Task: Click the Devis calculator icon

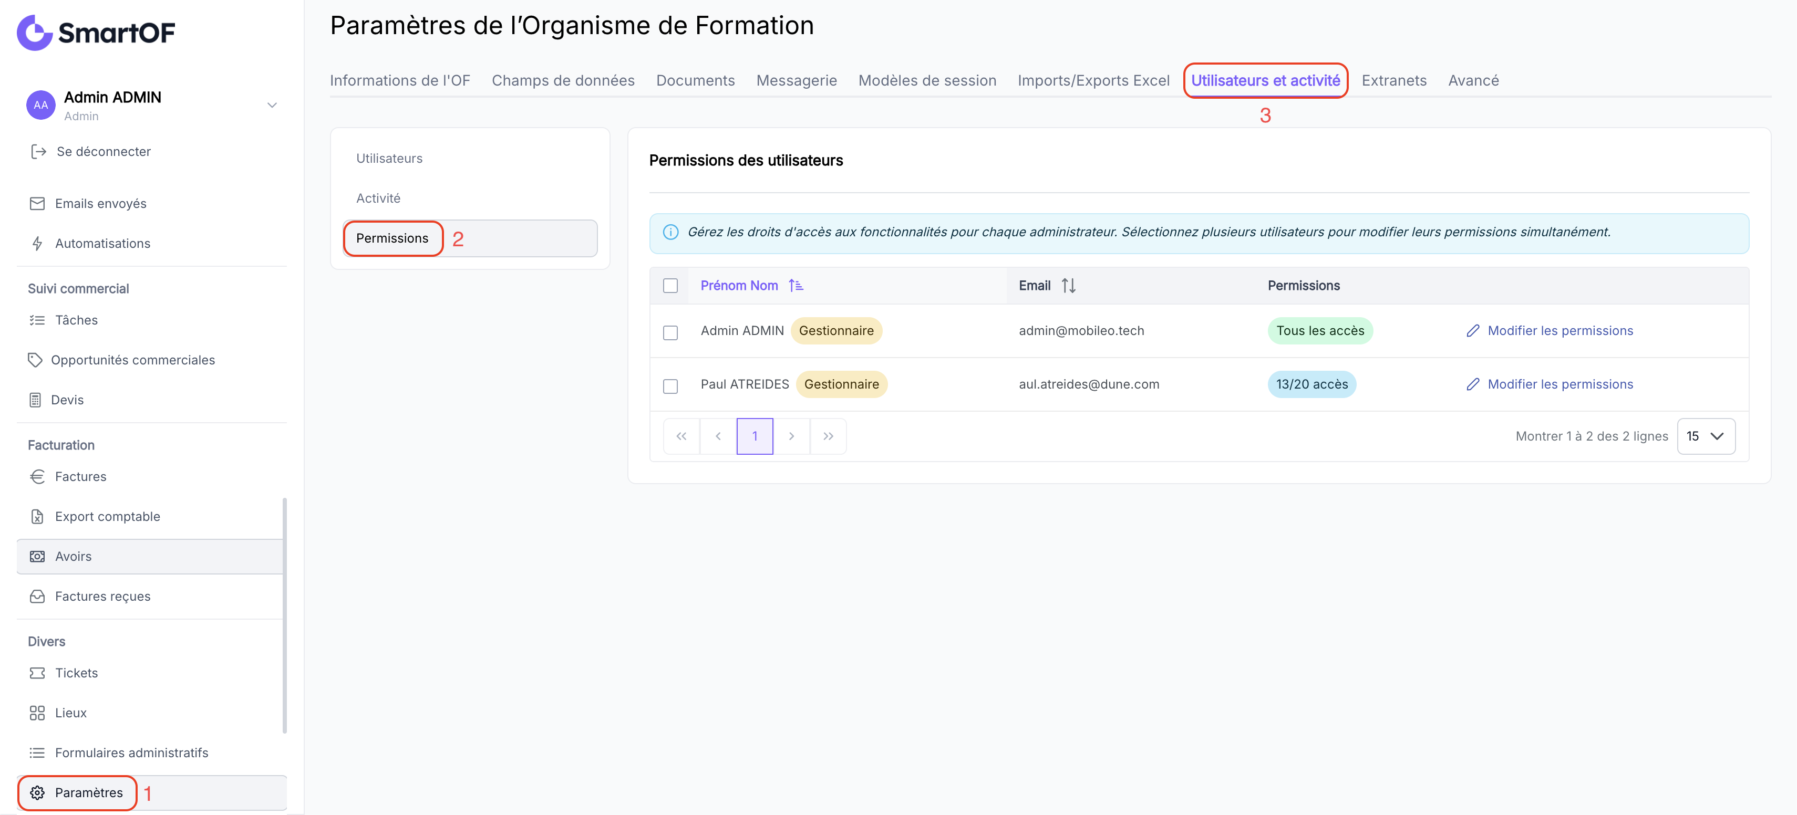Action: coord(35,400)
